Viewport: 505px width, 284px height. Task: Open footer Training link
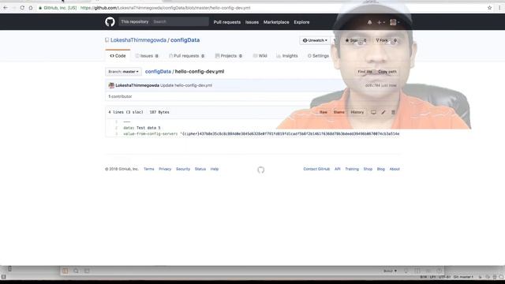point(352,169)
